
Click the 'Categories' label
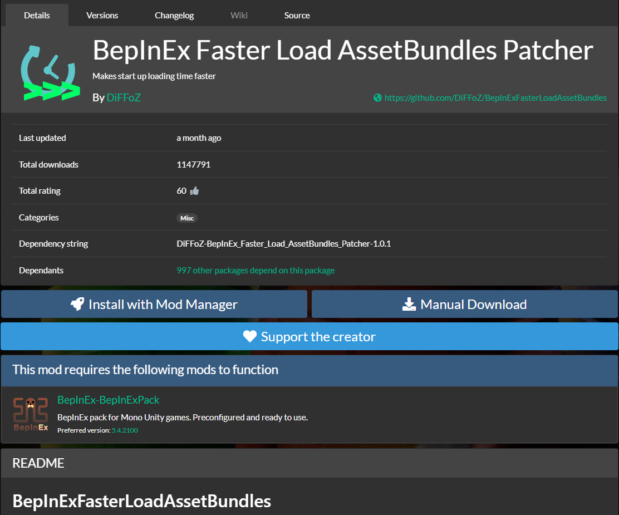tap(39, 218)
